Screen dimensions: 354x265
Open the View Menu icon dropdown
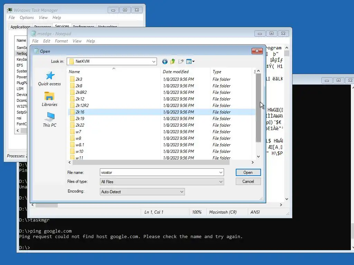(190, 61)
